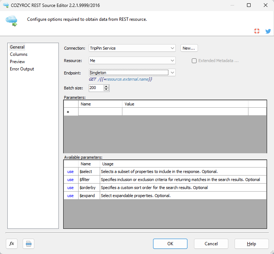Click the large cloud logo in the header
The width and height of the screenshot is (274, 254).
coord(12,21)
